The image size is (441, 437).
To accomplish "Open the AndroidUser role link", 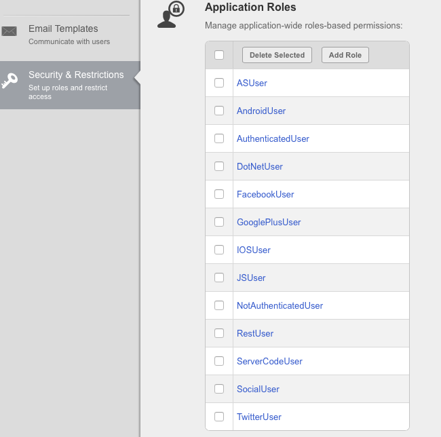I will (261, 111).
